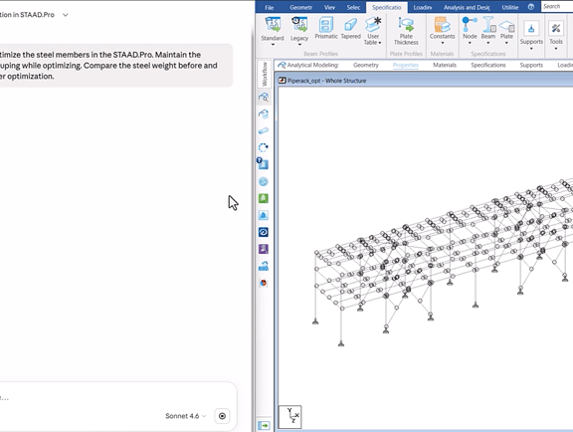
Task: Select Analytical Modeling workflow icon in sidebar
Action: [264, 97]
